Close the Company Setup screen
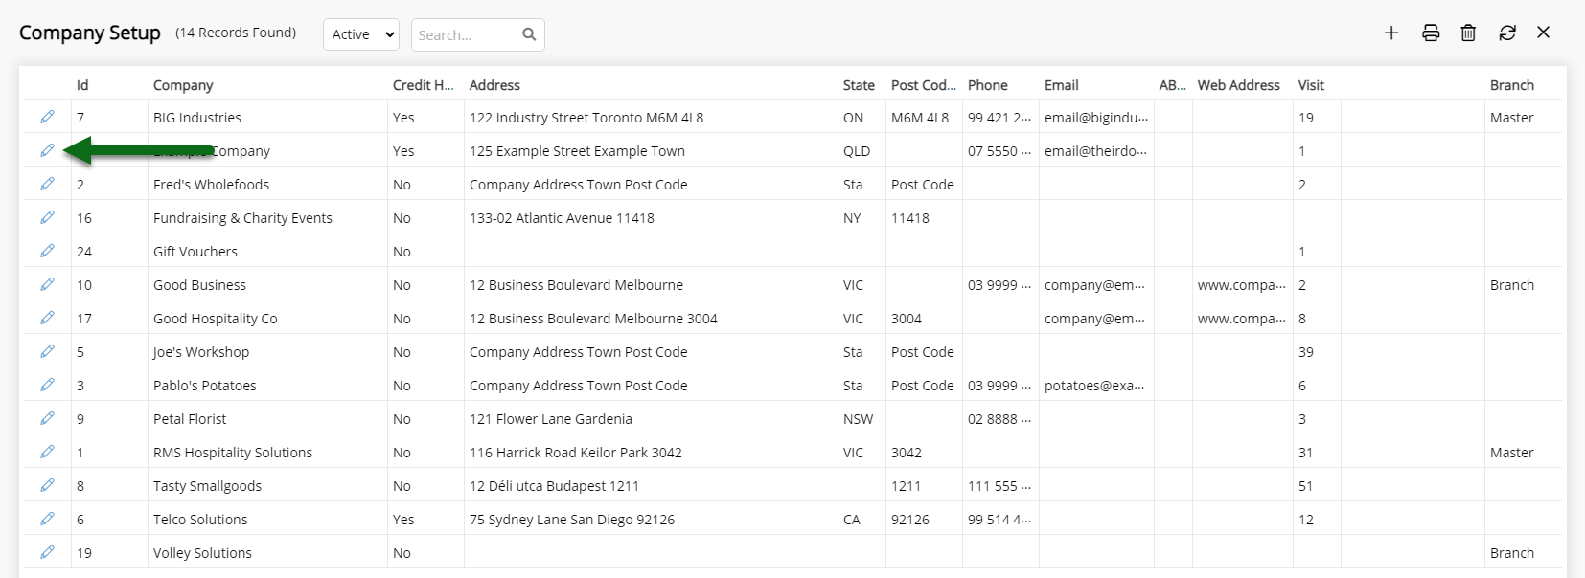The height and width of the screenshot is (578, 1585). pos(1543,33)
